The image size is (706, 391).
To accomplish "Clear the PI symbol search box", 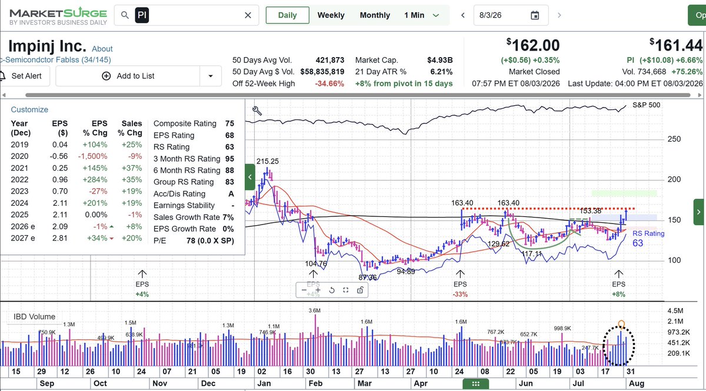I will click(248, 15).
